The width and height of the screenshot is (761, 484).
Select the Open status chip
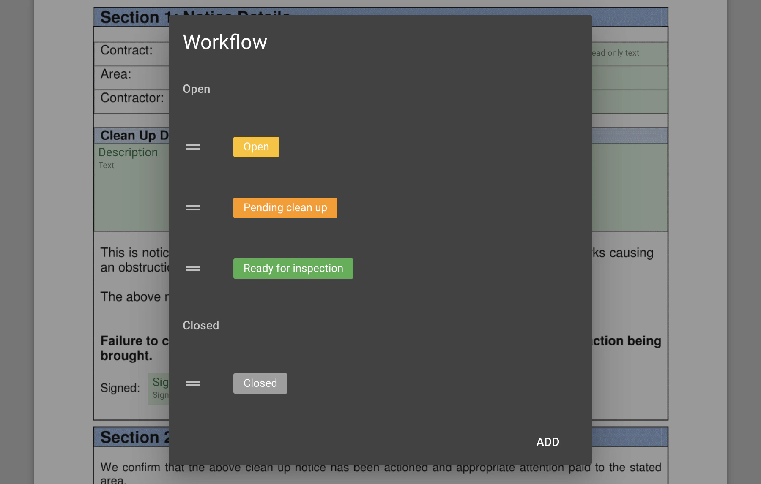[255, 147]
